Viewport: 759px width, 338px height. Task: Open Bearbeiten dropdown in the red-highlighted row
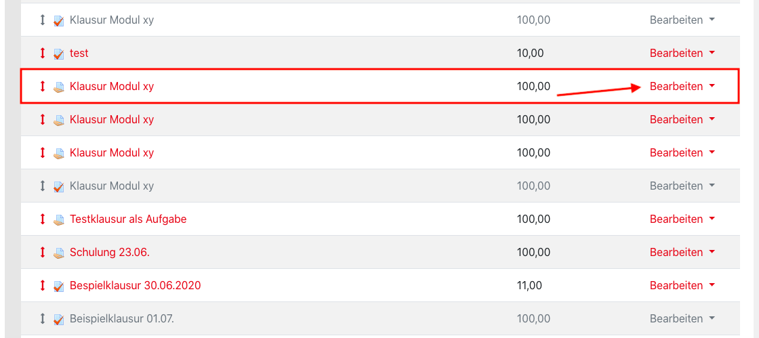[x=682, y=86]
